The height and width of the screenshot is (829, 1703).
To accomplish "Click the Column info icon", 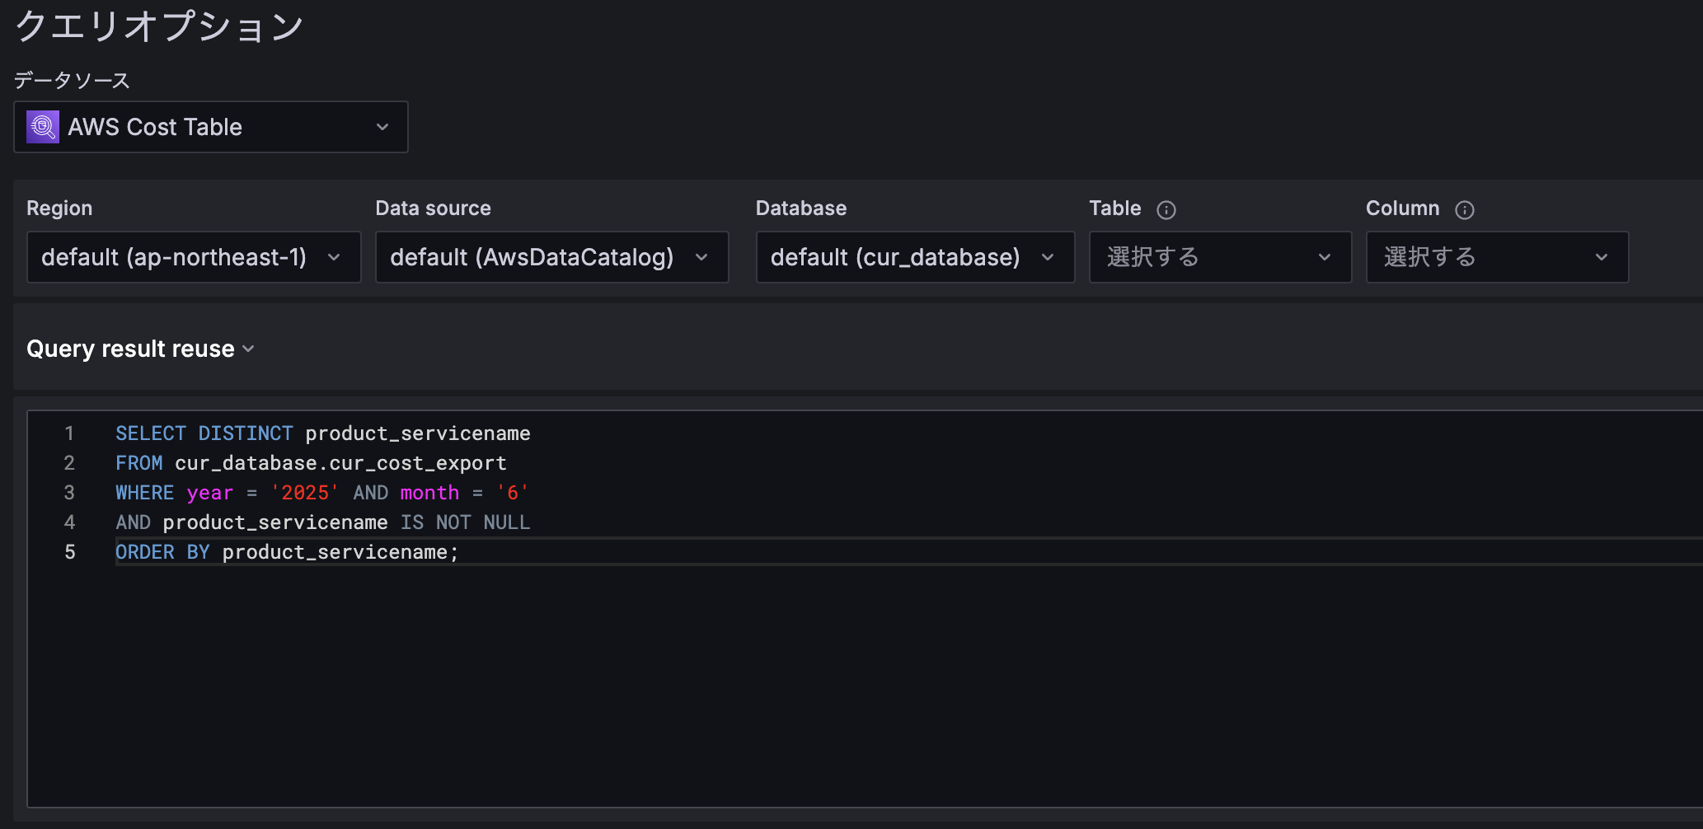I will 1465,210.
